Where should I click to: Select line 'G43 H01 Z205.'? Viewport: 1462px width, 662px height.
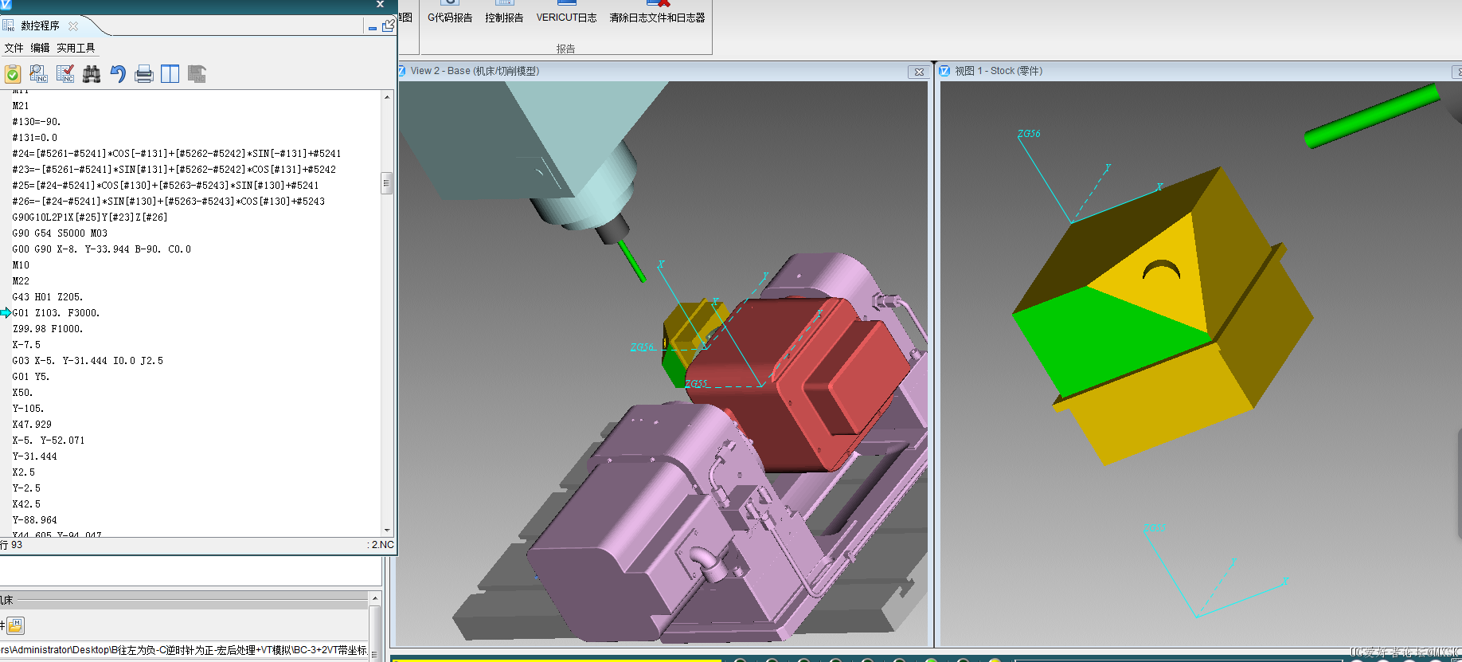coord(48,297)
